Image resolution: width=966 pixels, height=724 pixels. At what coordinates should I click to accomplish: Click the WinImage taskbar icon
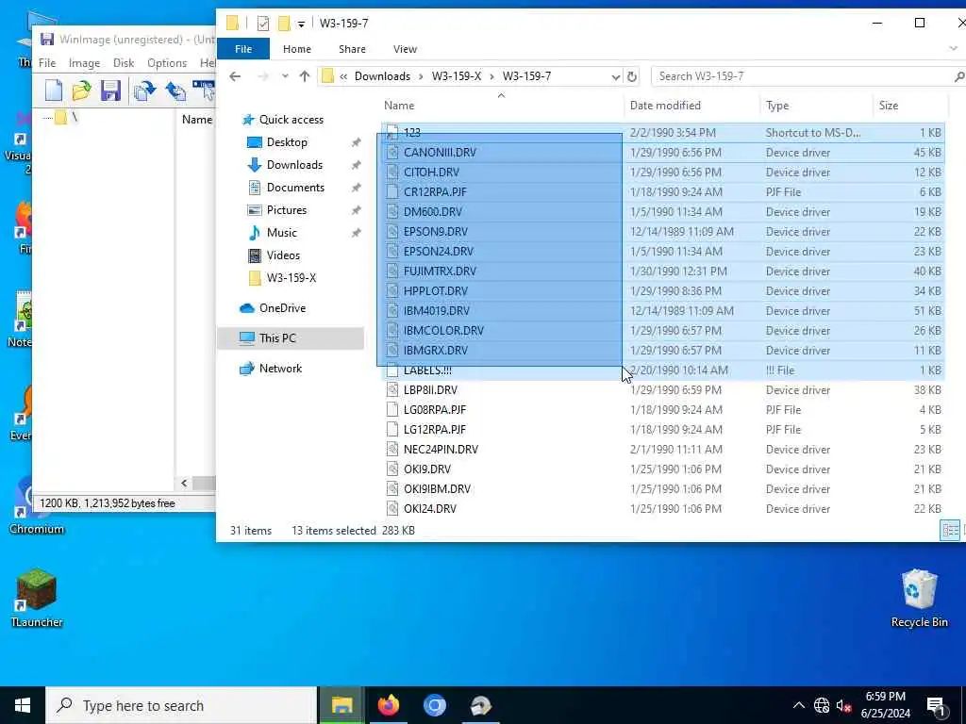(x=480, y=705)
